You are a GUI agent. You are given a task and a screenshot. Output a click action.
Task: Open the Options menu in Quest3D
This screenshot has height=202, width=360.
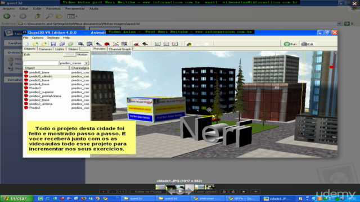click(38, 38)
